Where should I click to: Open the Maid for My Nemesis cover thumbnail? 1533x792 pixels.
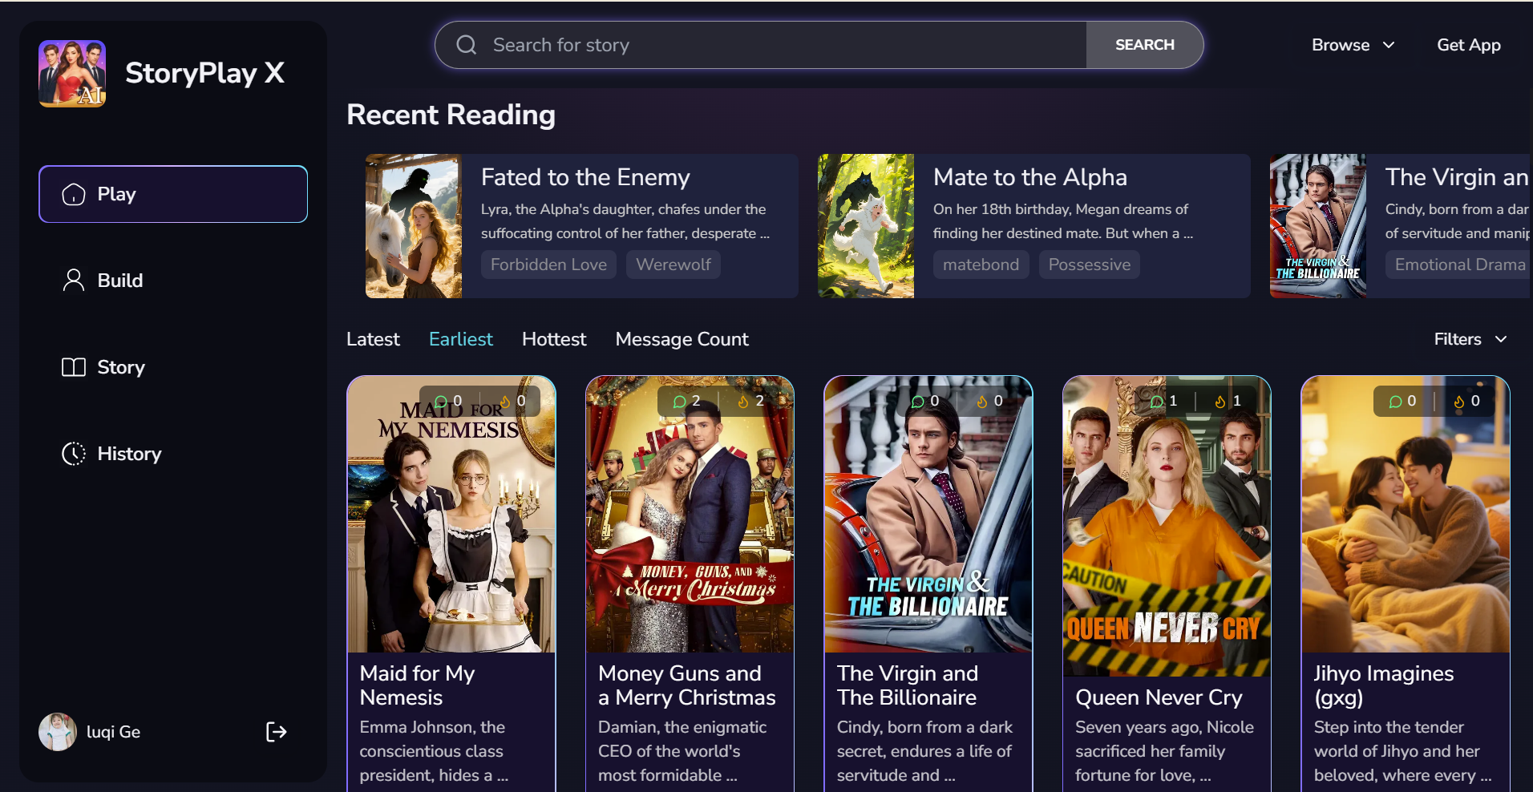coord(451,514)
